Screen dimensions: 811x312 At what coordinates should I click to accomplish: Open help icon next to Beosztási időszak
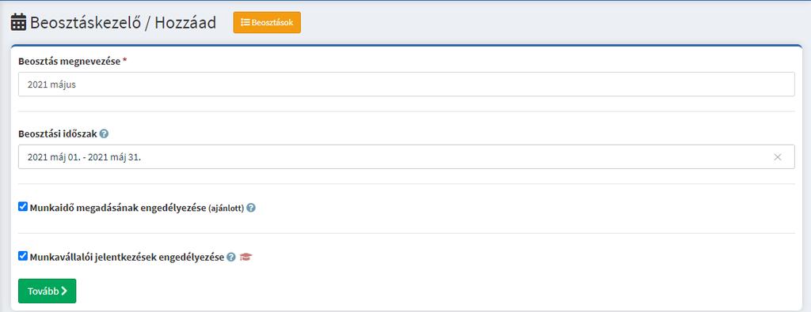(x=104, y=133)
